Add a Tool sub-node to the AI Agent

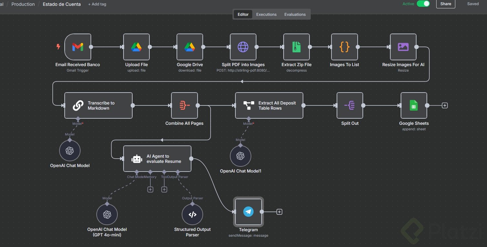[164, 190]
